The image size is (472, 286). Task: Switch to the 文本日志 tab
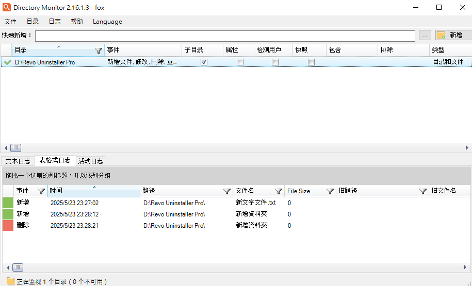click(18, 161)
